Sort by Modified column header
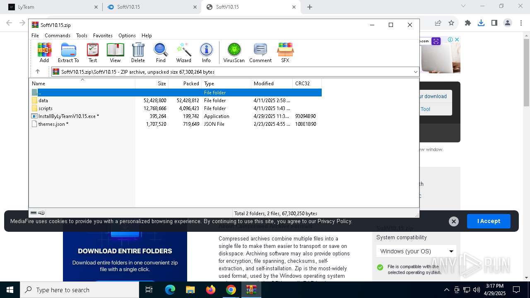 tap(272, 83)
